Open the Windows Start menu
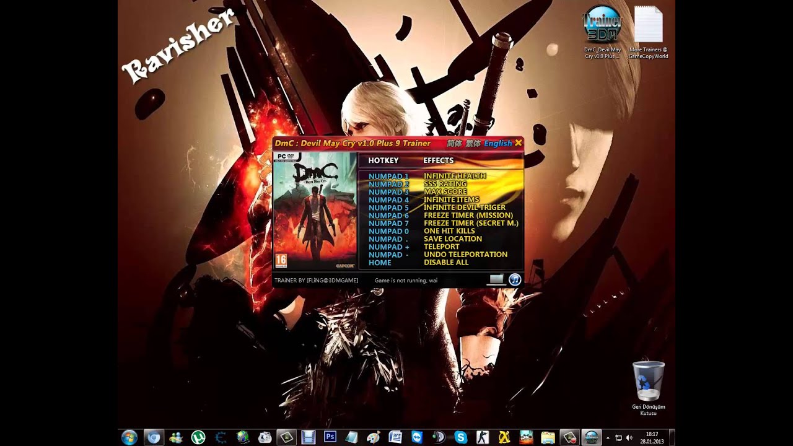 [129, 437]
